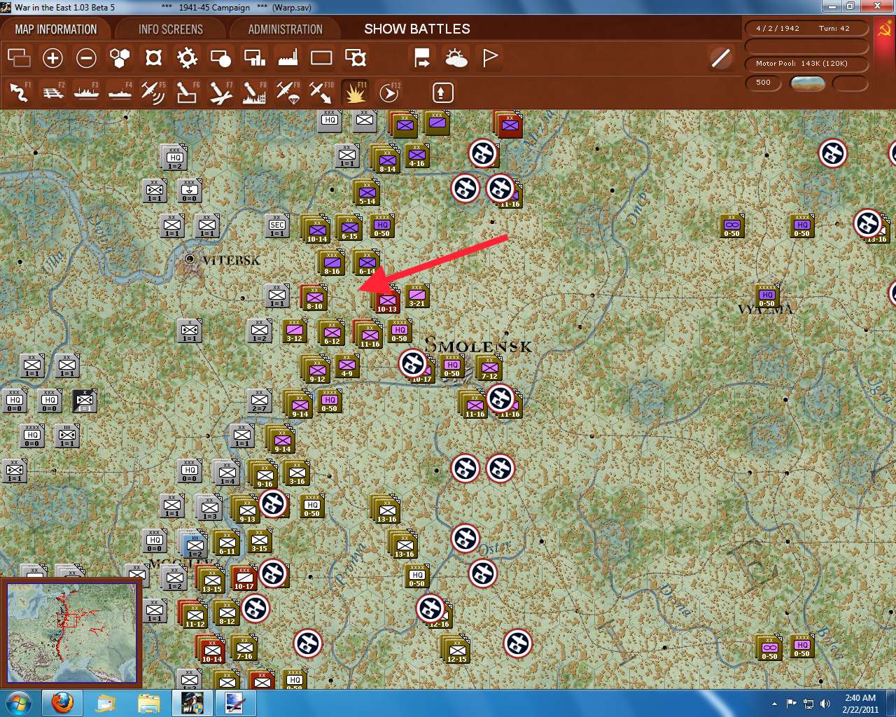
Task: Select the F7 bomb airfield mode icon
Action: pyautogui.click(x=220, y=92)
